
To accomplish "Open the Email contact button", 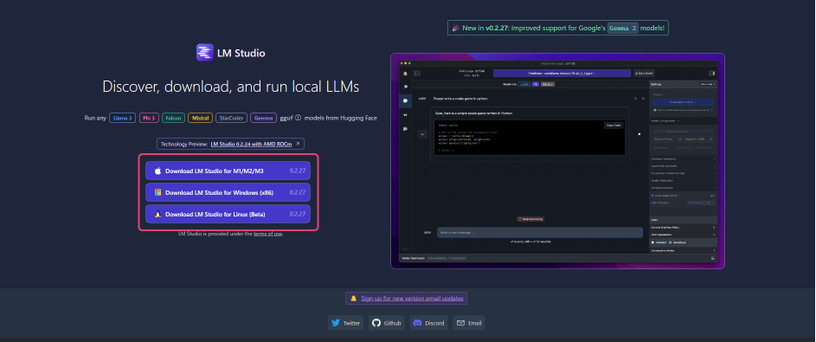I will [469, 323].
